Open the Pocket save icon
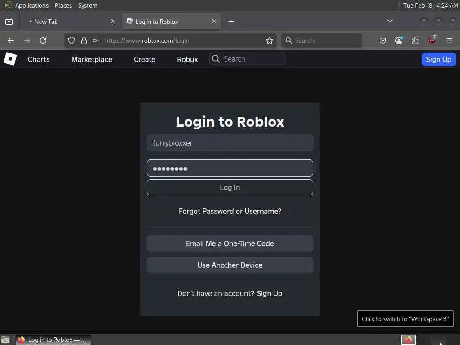The width and height of the screenshot is (460, 345). point(383,40)
